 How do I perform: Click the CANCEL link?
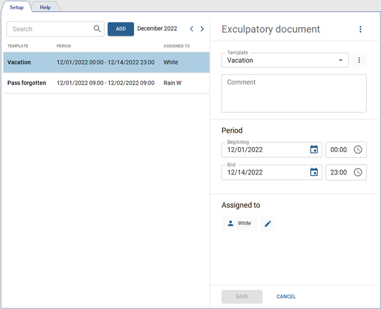(286, 297)
